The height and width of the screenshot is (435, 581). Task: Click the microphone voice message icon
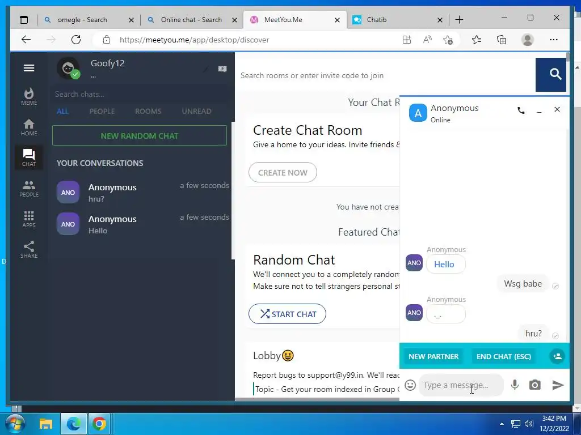[x=515, y=385]
